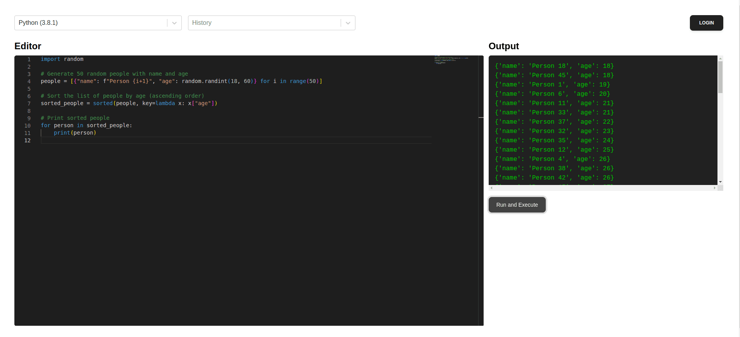Click the empty line 12 in the editor
This screenshot has height=337, width=740.
(236, 140)
